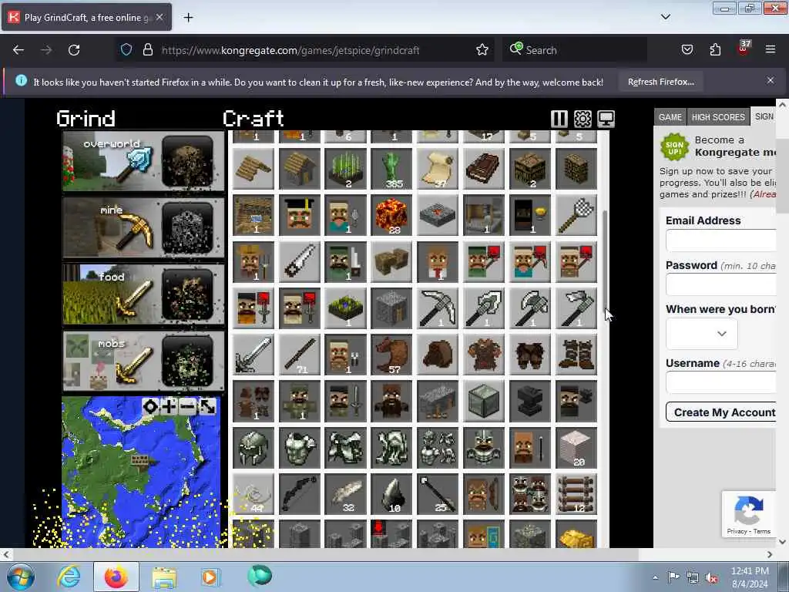Select the feather item showing 32
The height and width of the screenshot is (592, 789).
346,494
